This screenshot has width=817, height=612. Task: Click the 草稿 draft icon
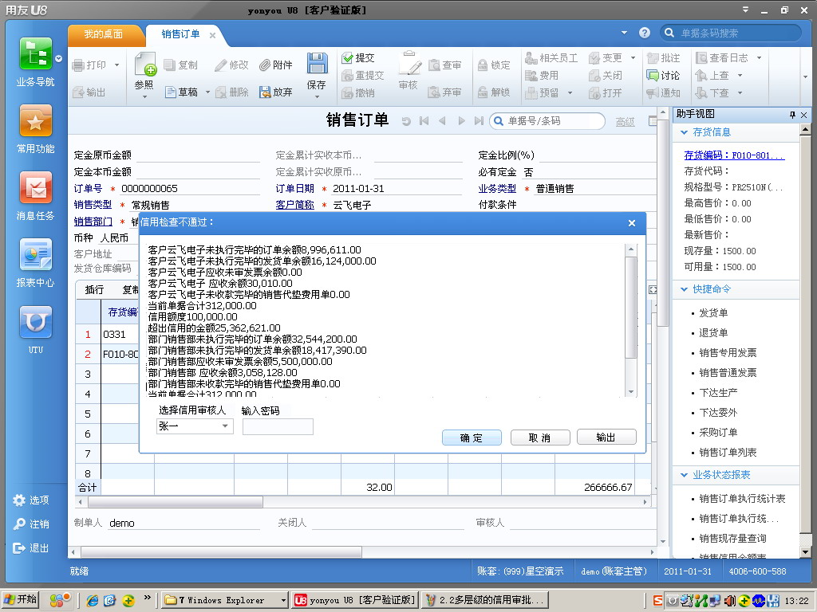171,92
